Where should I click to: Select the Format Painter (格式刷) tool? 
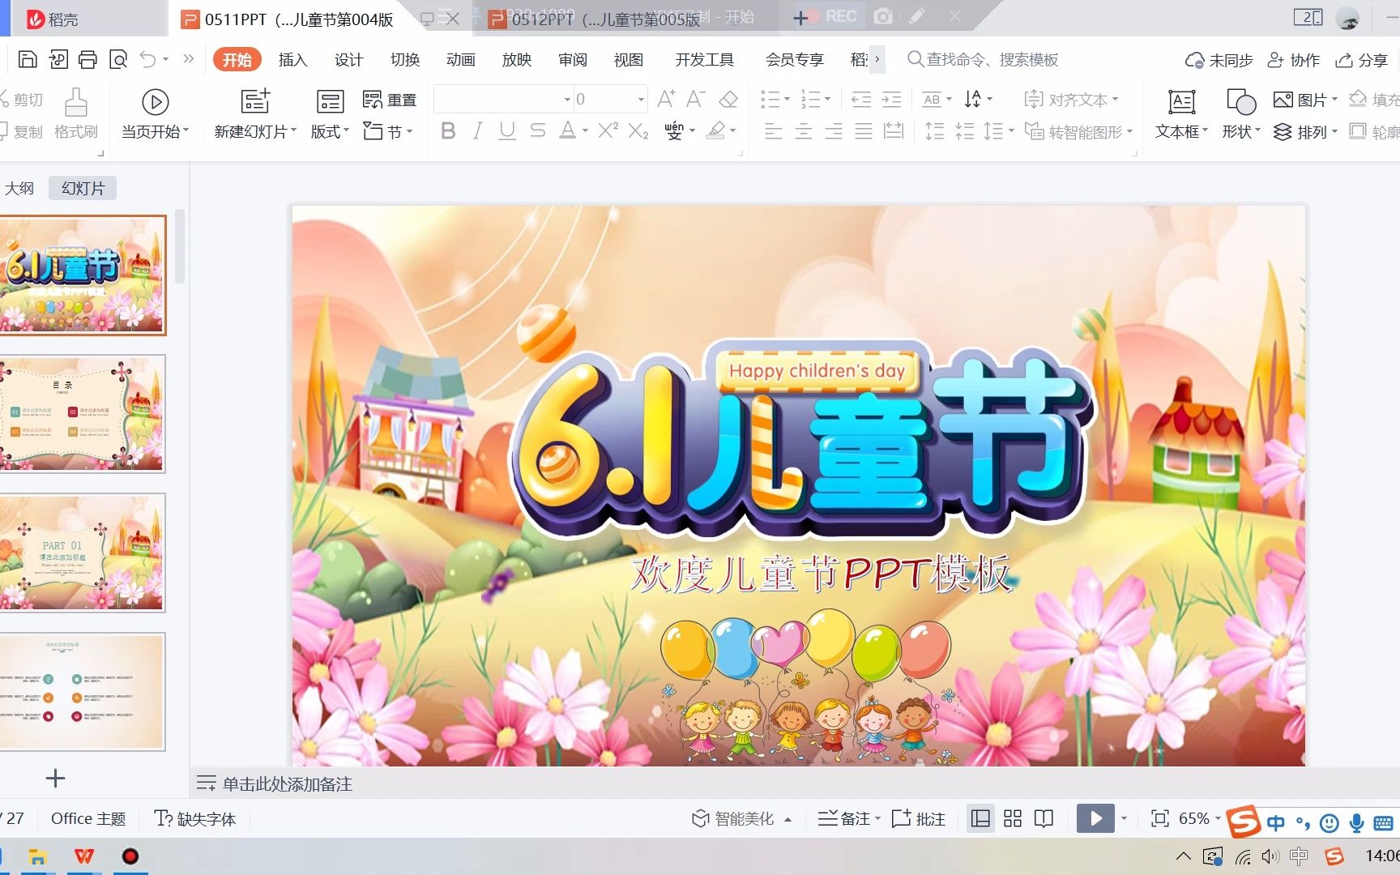(74, 114)
